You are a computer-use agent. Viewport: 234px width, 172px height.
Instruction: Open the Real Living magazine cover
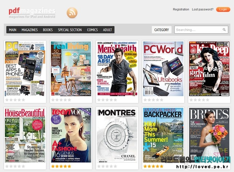coord(71,69)
